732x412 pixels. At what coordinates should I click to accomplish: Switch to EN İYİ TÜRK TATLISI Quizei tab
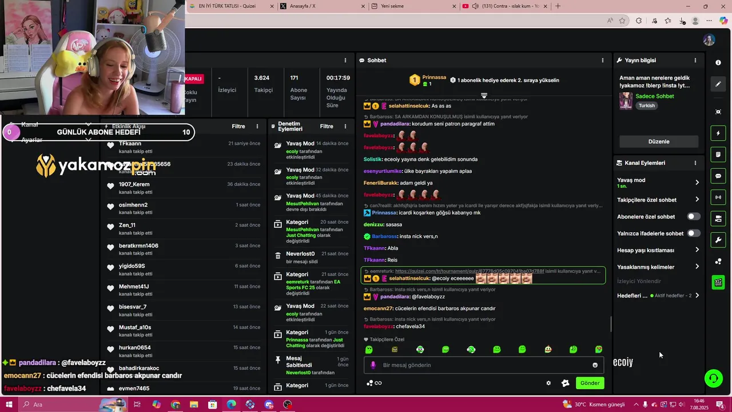(231, 6)
